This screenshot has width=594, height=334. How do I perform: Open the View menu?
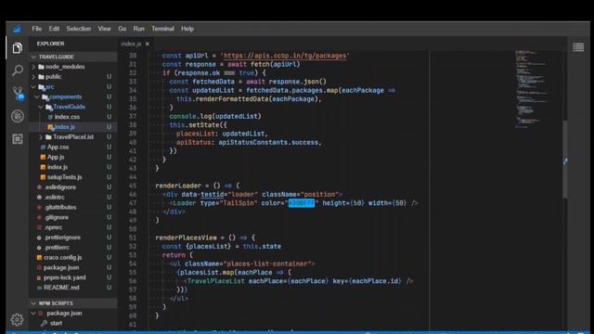(104, 29)
